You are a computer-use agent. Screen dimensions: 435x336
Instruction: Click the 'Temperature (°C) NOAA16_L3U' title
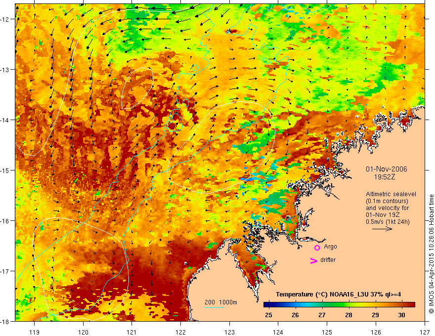pyautogui.click(x=322, y=294)
